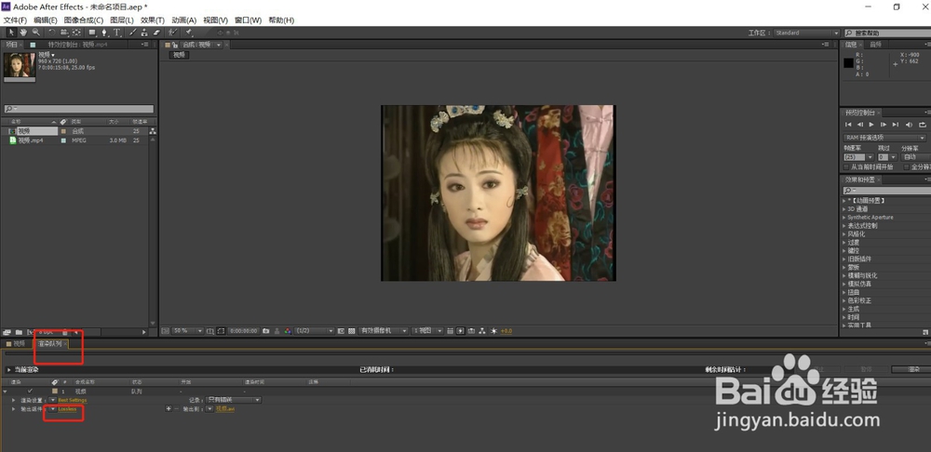Open the 文件(F) menu
The width and height of the screenshot is (931, 452).
(16, 20)
